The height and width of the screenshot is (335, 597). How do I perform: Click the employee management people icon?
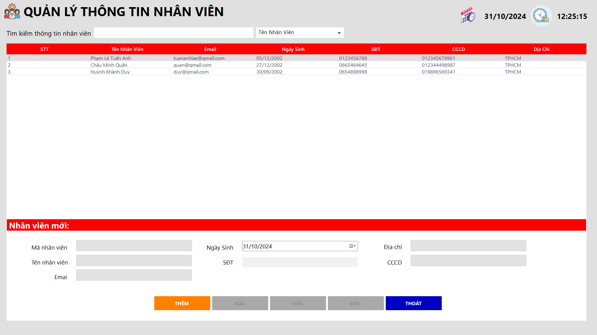click(12, 11)
